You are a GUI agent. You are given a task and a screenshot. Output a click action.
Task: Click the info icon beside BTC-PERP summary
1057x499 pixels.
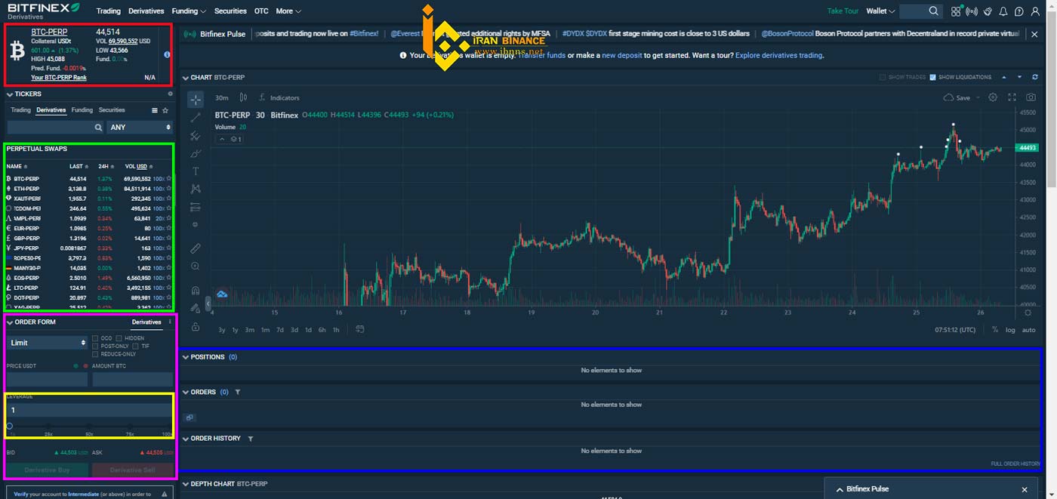167,54
